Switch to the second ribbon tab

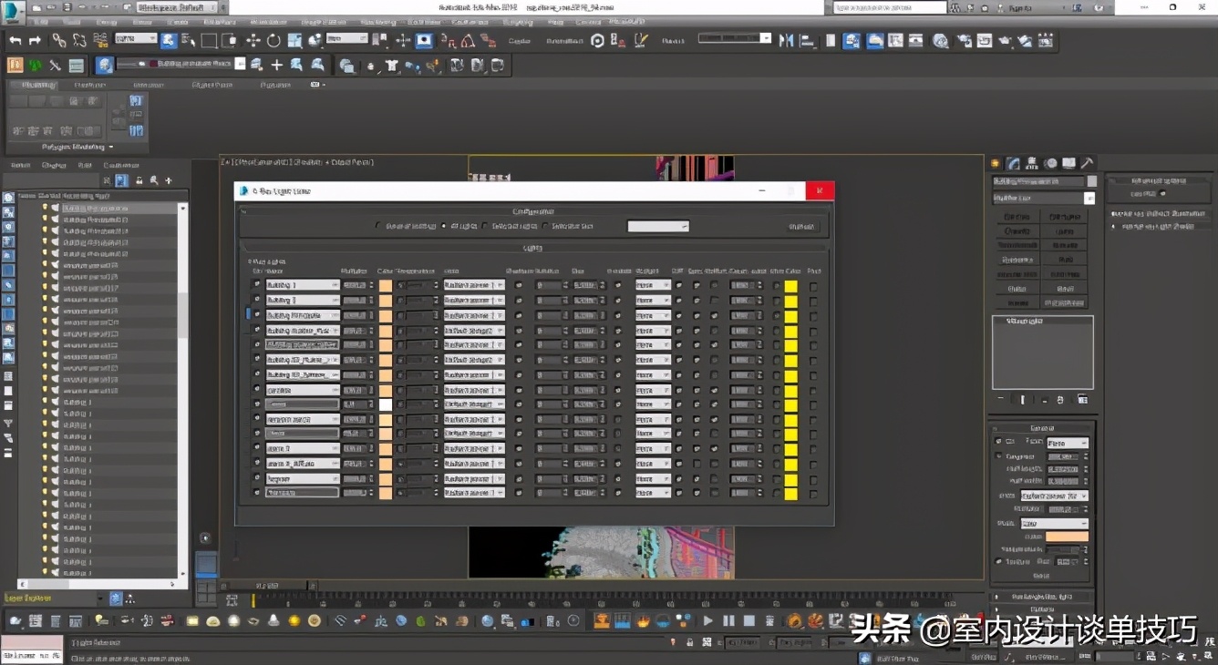(88, 85)
